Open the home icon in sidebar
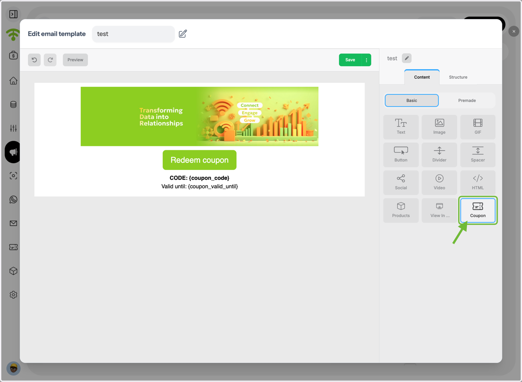This screenshot has width=522, height=382. [x=13, y=81]
